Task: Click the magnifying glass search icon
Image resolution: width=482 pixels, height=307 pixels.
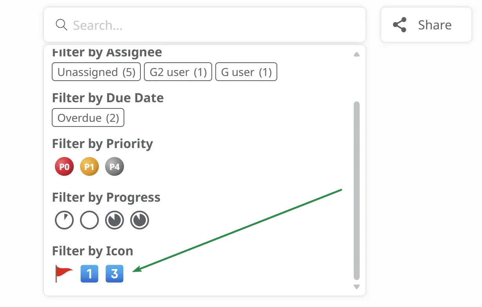Action: 62,25
